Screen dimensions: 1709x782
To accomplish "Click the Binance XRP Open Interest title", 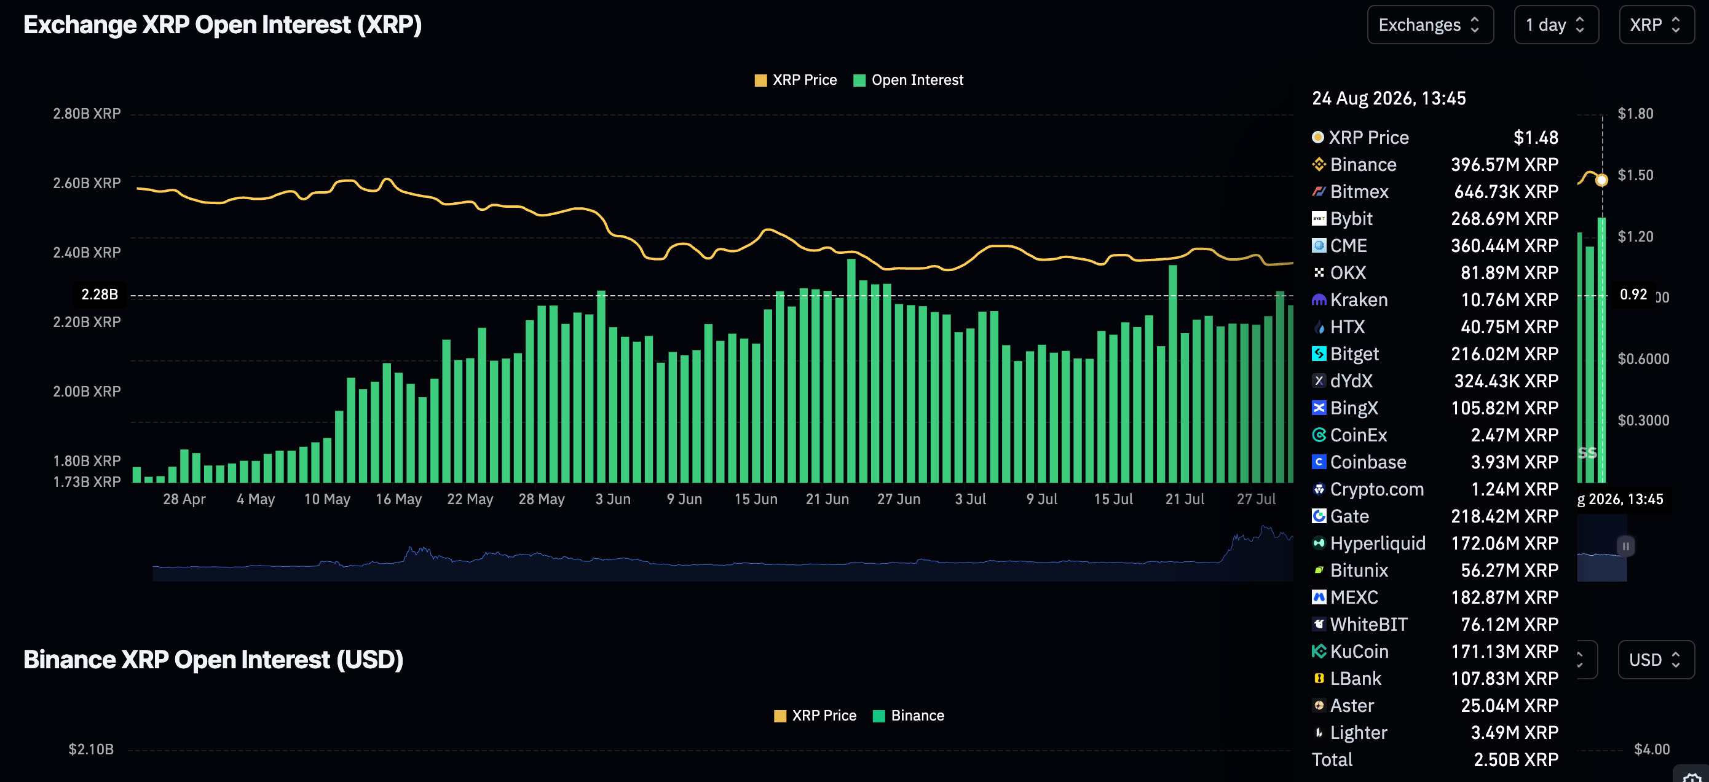I will [x=214, y=660].
